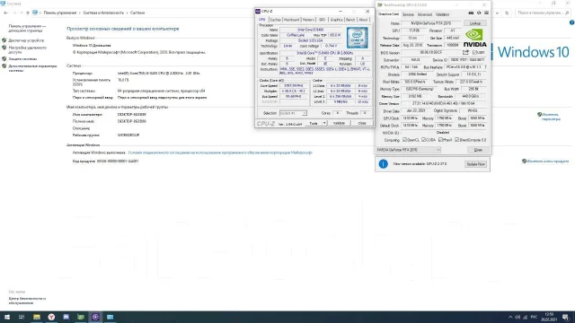Click the System control panel taskbar icon

[110, 317]
